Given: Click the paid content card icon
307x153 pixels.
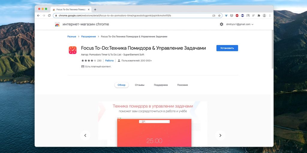Looking at the screenshot, I should (x=83, y=67).
